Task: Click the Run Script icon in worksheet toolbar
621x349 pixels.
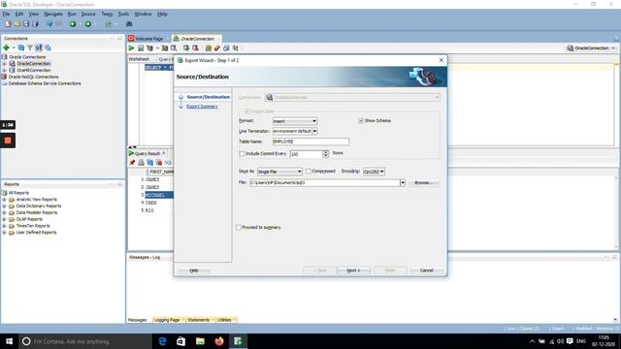Action: click(141, 48)
